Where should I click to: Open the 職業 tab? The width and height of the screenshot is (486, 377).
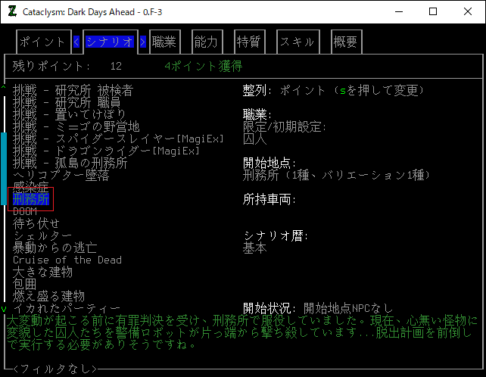[164, 42]
